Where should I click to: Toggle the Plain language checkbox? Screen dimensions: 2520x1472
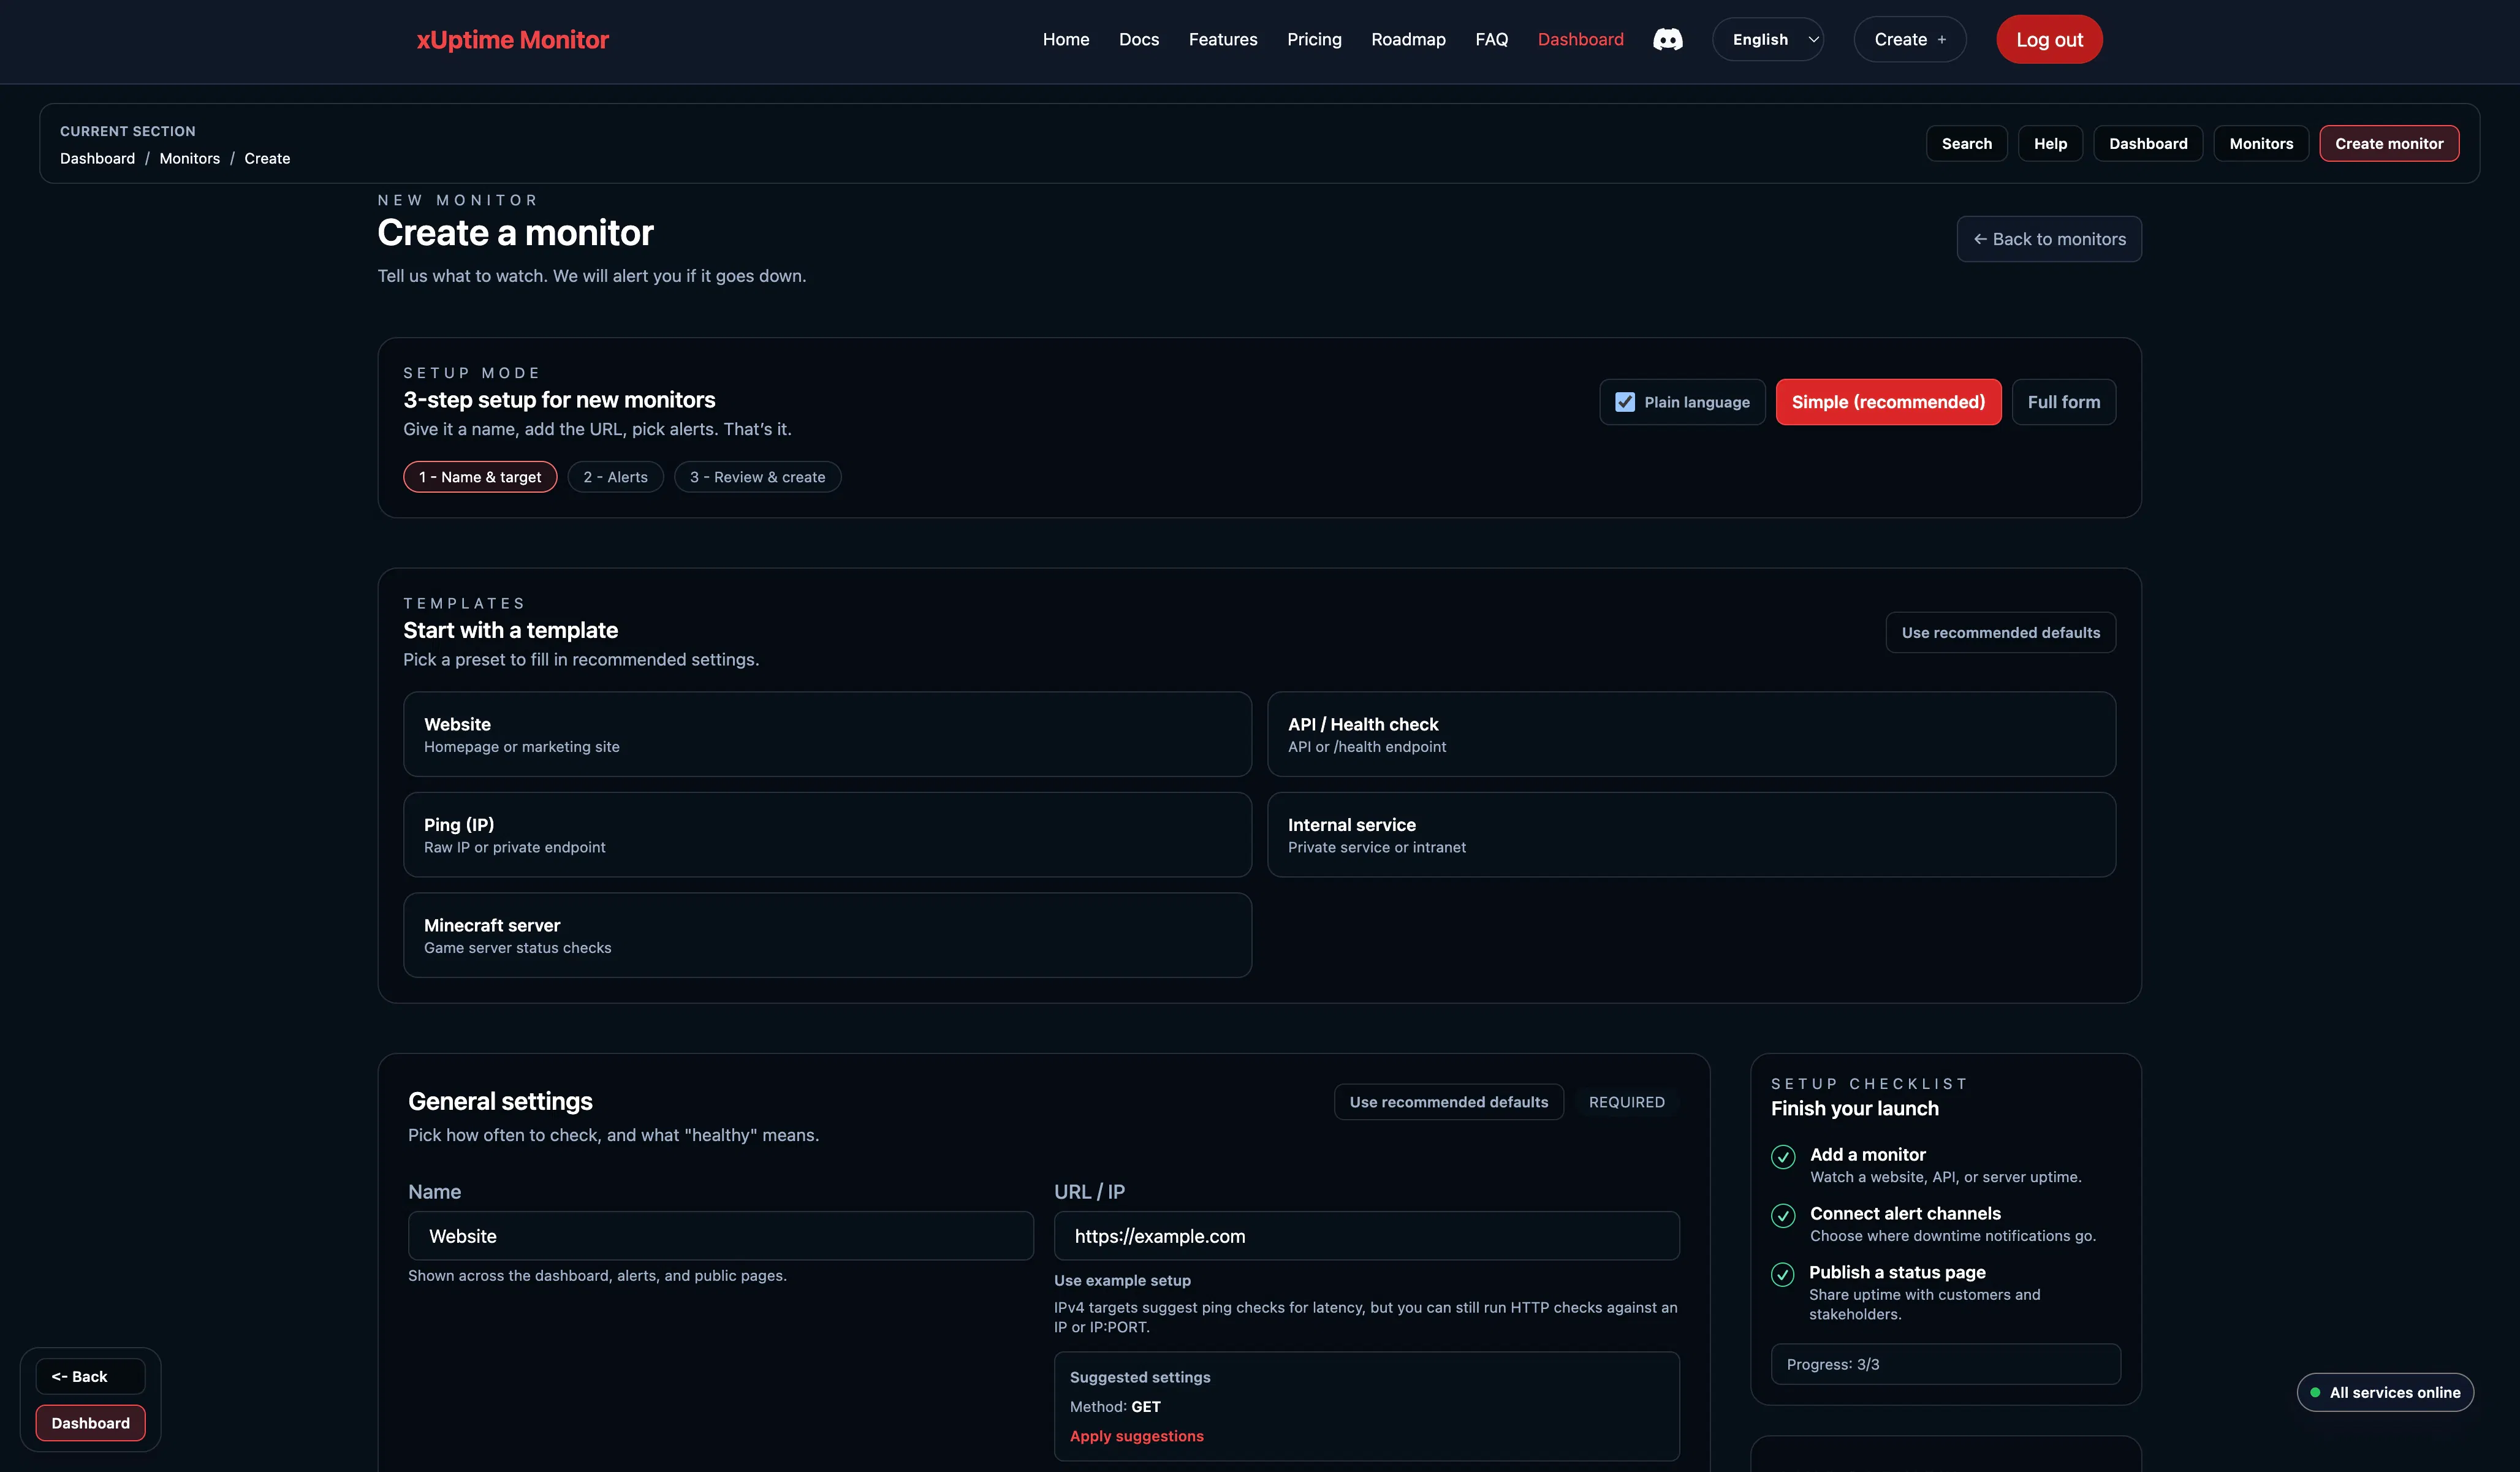1625,402
